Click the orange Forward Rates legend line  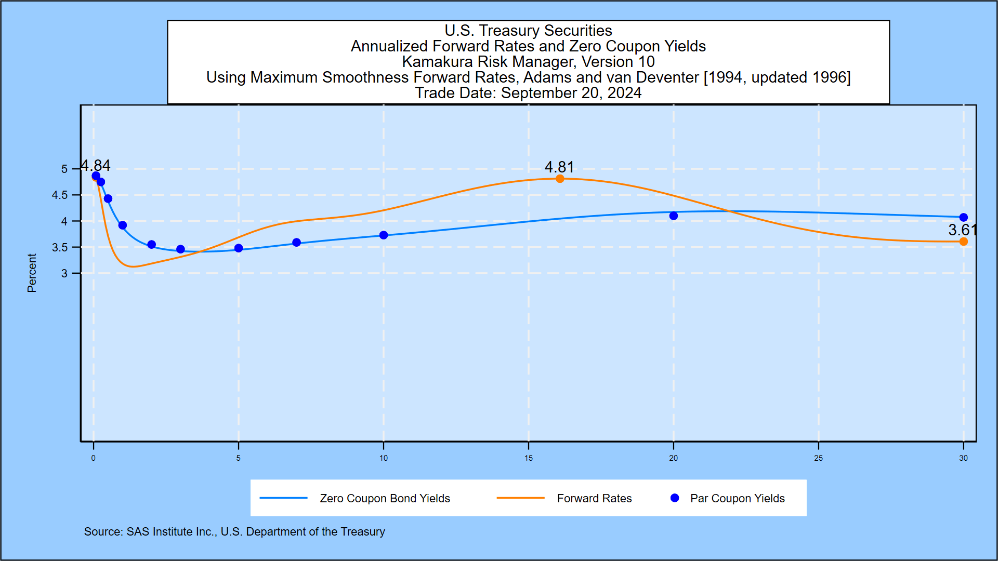click(520, 498)
